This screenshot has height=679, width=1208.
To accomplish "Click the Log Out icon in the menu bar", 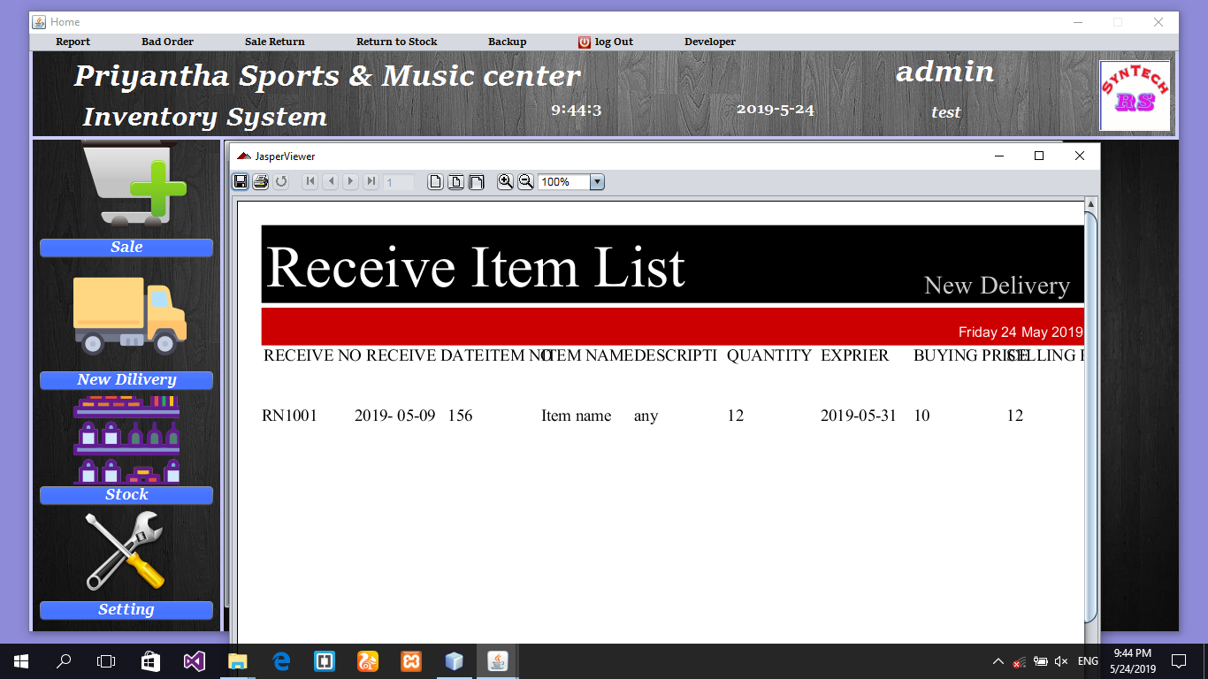I will coord(585,42).
